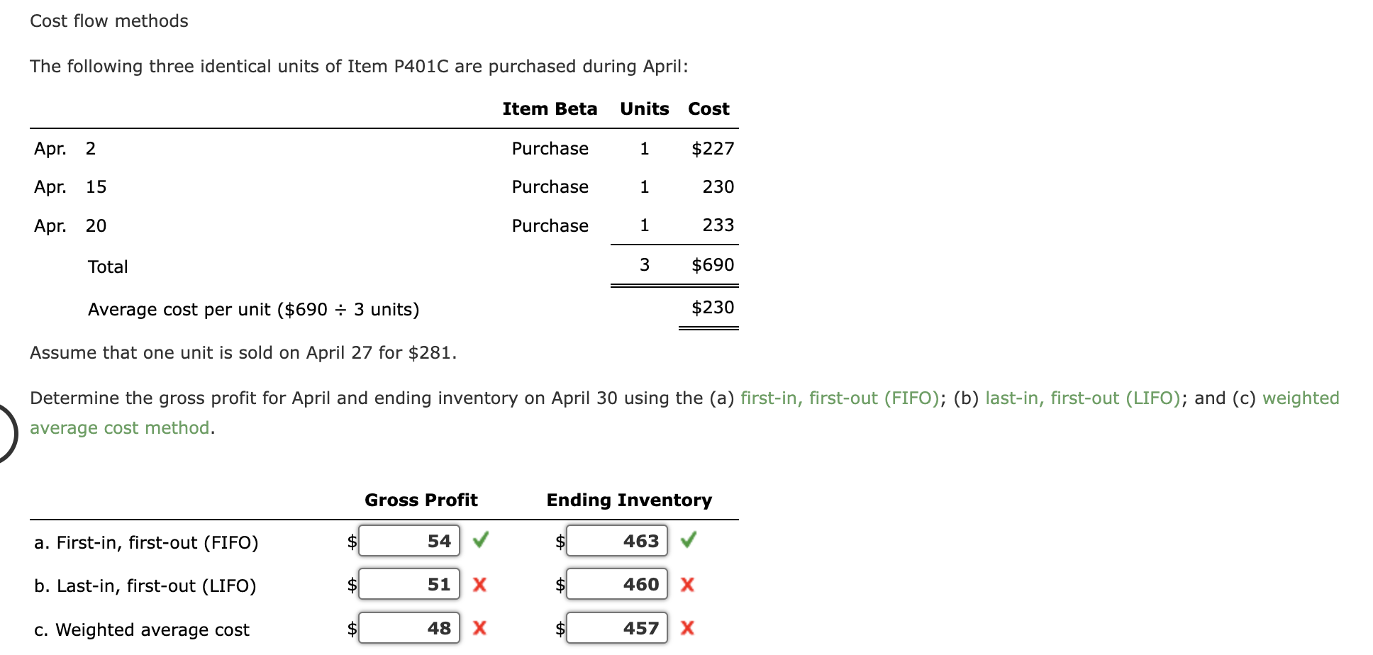Image resolution: width=1373 pixels, height=655 pixels.
Task: Click the $690 total cost cell
Action: click(712, 265)
